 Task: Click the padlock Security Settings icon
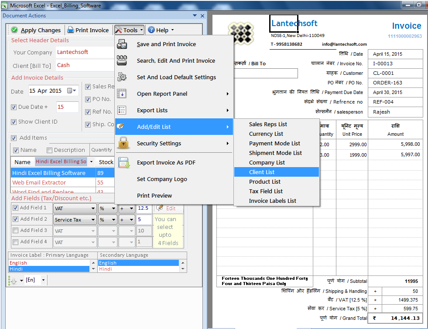[x=123, y=143]
